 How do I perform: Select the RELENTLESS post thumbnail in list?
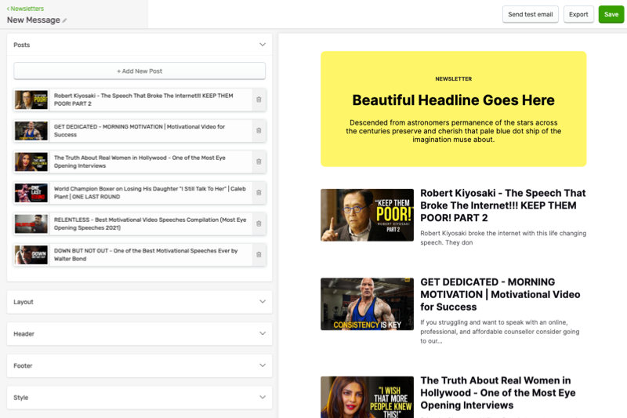pyautogui.click(x=31, y=224)
